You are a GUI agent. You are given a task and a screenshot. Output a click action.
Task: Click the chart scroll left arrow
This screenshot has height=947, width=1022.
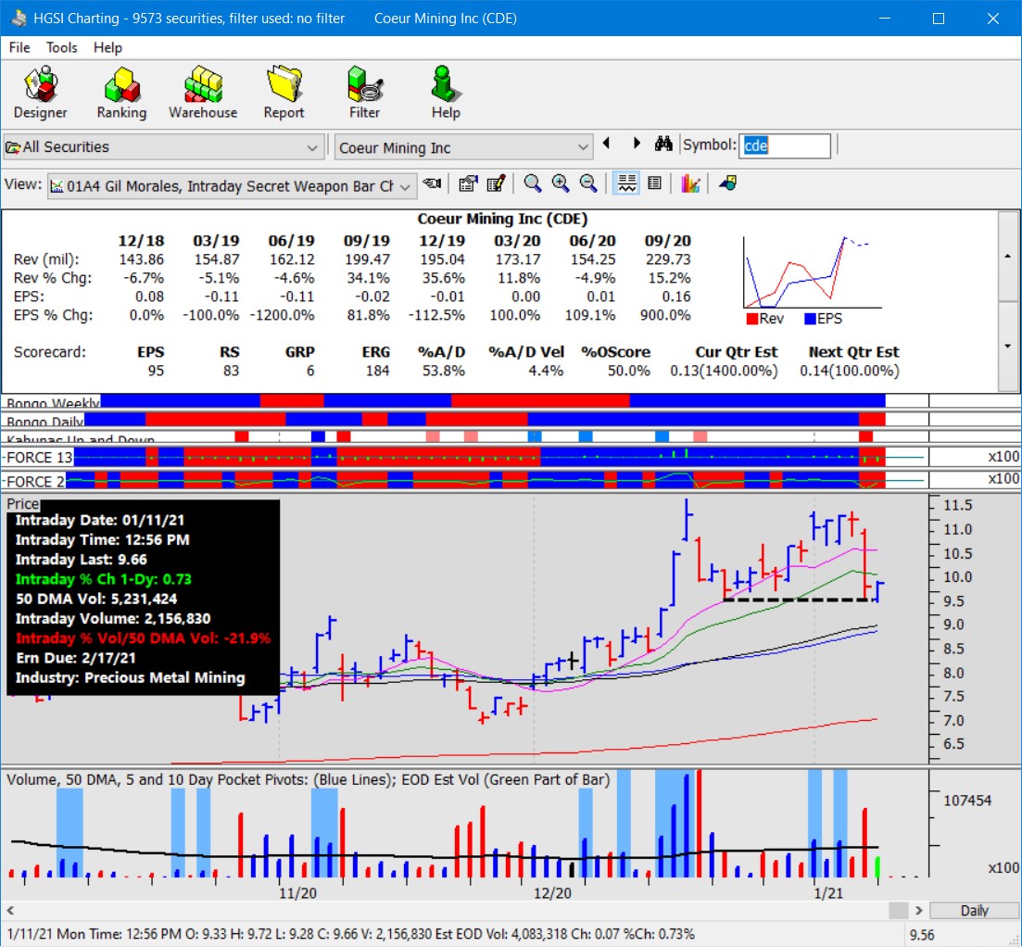(10, 911)
